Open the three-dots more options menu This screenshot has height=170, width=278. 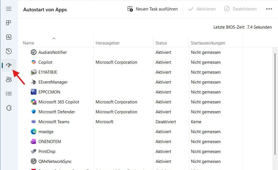pyautogui.click(x=269, y=9)
